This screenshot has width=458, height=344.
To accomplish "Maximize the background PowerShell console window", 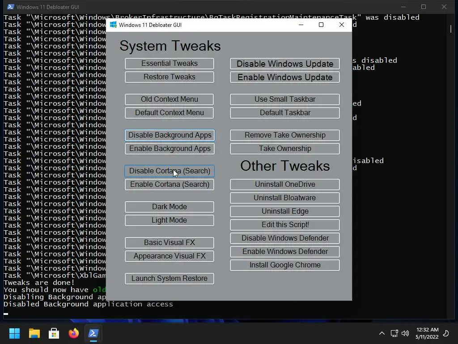I will pos(424,7).
